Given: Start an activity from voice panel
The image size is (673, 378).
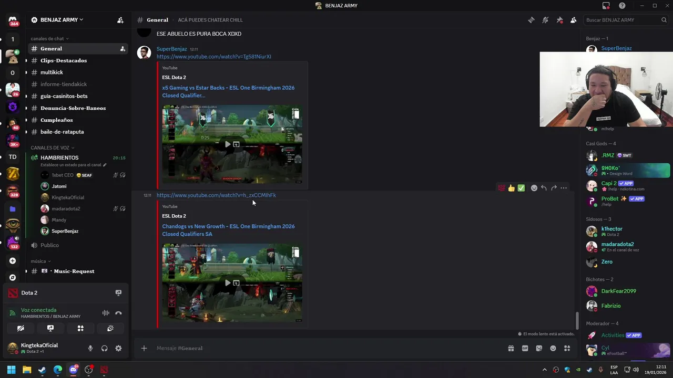Looking at the screenshot, I should click(80, 328).
